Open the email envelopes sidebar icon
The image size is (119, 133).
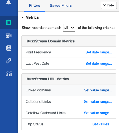tap(9, 35)
